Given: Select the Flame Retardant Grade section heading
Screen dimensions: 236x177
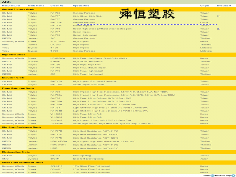Looking at the screenshot, I should coord(18,88).
